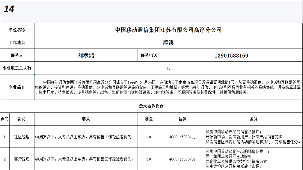Click the 联系电话 label cell
The image size is (303, 170).
tap(149, 56)
